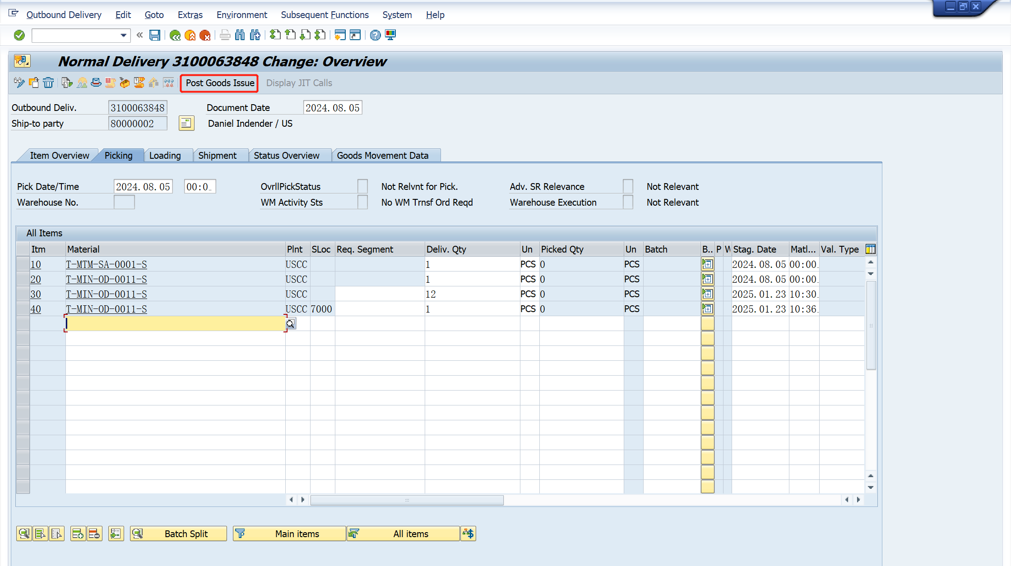Click the Delete trash can icon
This screenshot has height=566, width=1011.
pos(48,83)
